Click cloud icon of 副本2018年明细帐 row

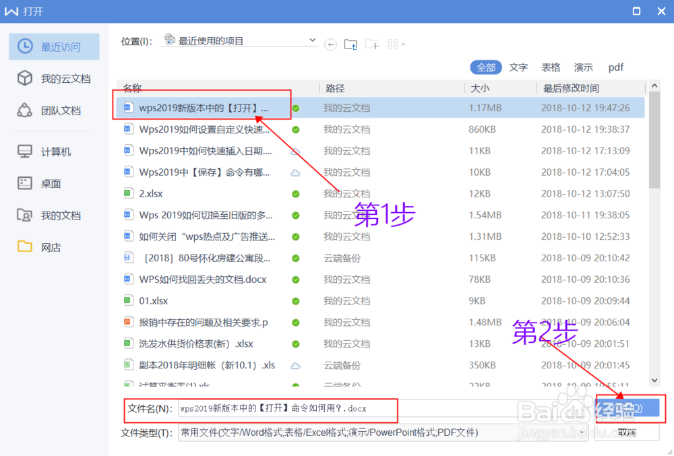[x=295, y=366]
